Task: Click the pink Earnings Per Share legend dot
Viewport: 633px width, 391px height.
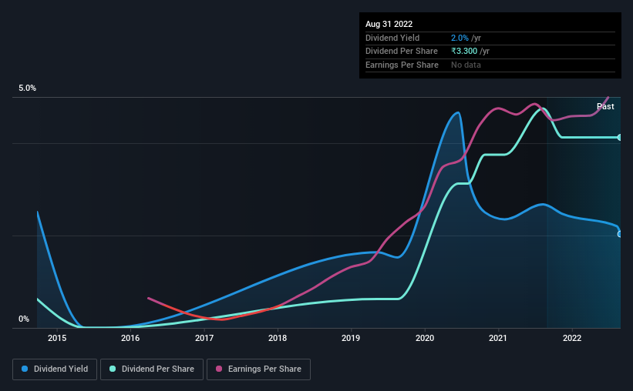Action: (219, 369)
